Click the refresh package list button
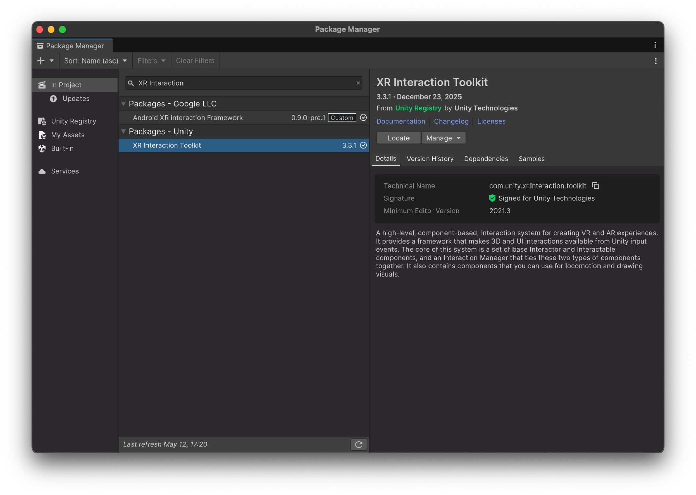This screenshot has width=696, height=495. click(x=359, y=444)
